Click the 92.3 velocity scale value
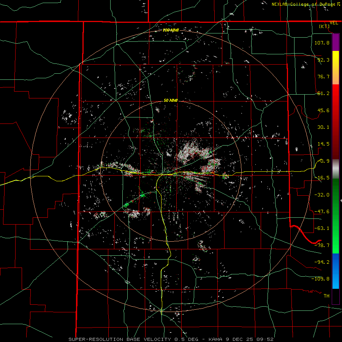342x342 pixels. (323, 60)
